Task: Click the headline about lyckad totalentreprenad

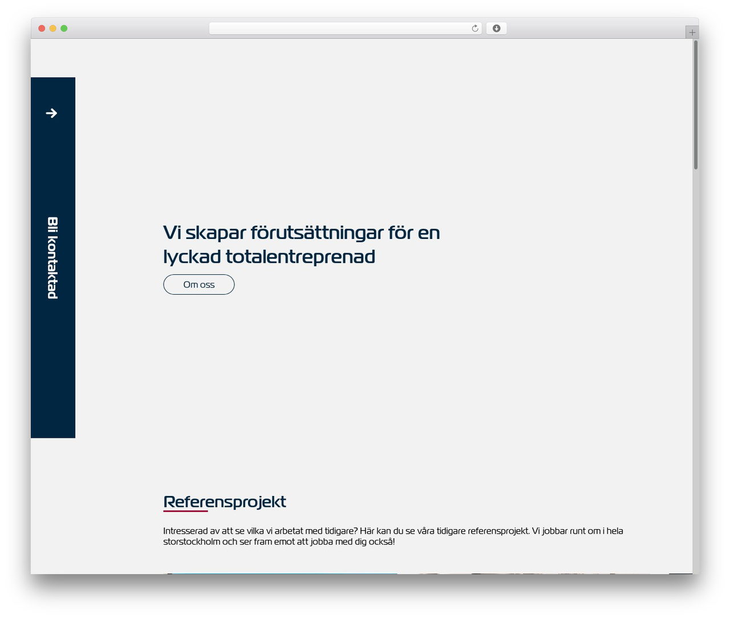Action: (302, 245)
